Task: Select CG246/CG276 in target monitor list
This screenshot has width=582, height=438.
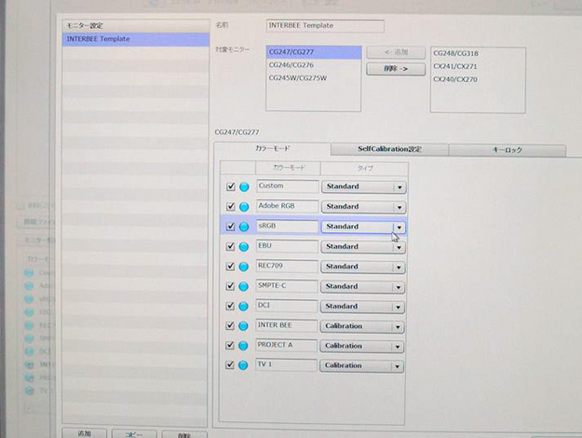Action: point(314,65)
